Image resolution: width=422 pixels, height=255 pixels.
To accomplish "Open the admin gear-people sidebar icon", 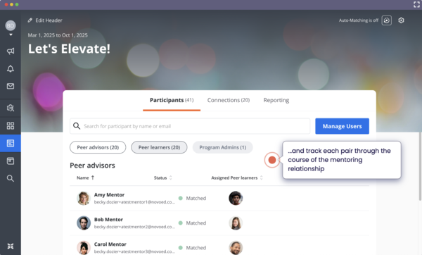I will [11, 108].
